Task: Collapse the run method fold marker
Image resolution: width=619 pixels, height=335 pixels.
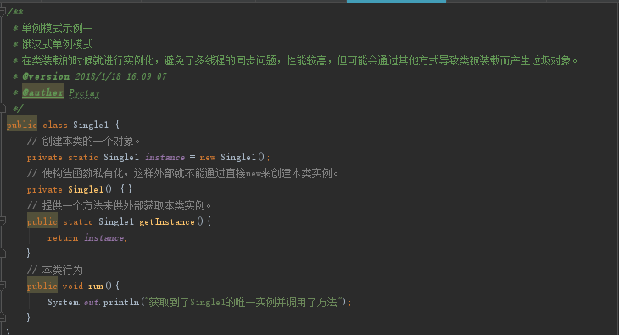Action: pyautogui.click(x=3, y=285)
